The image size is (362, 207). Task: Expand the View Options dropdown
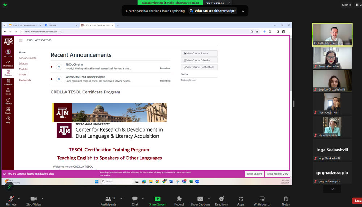[x=217, y=3]
